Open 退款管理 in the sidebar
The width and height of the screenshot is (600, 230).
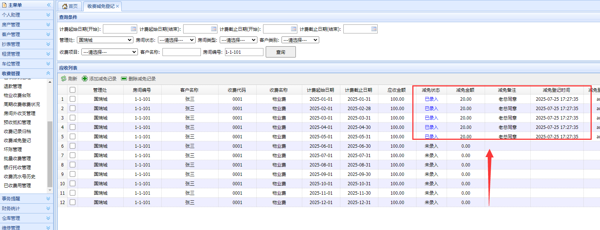pos(13,86)
